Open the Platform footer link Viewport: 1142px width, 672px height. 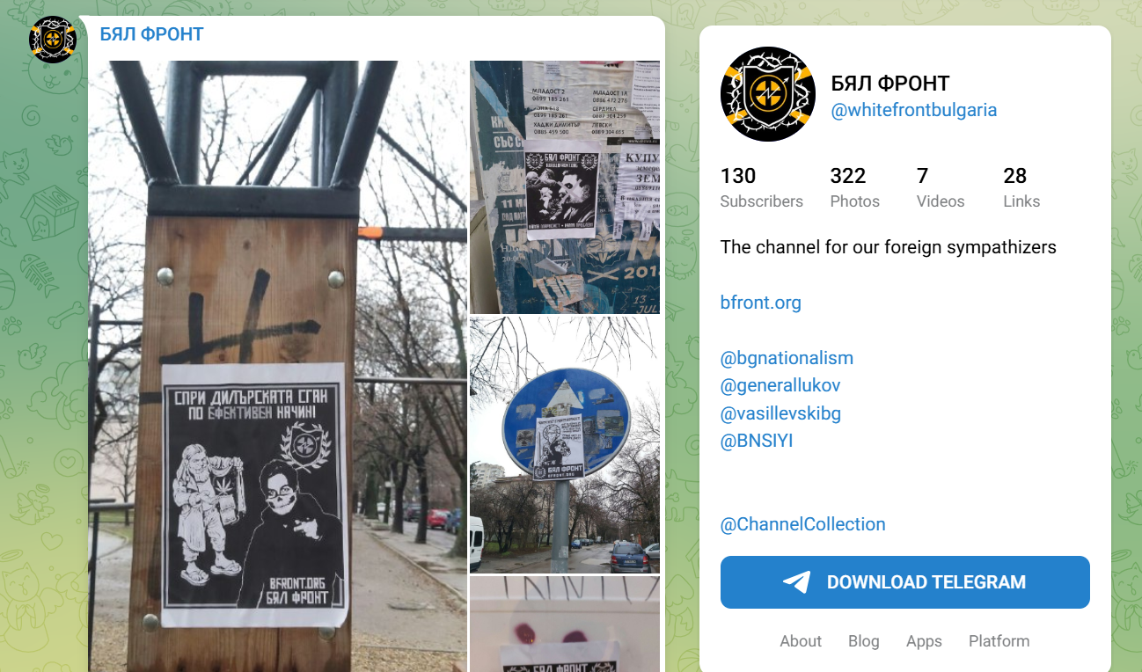pyautogui.click(x=999, y=641)
